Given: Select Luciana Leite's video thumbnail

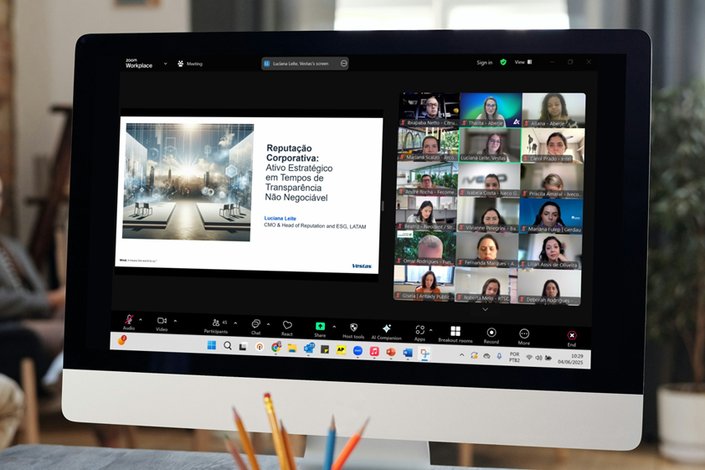Looking at the screenshot, I should 489,144.
